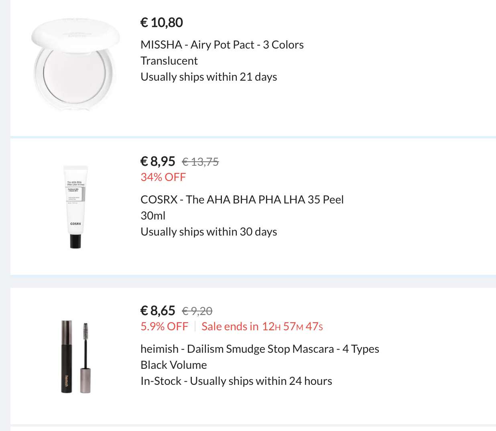496x431 pixels.
Task: Click the struck-through € 9,20 price
Action: [197, 311]
